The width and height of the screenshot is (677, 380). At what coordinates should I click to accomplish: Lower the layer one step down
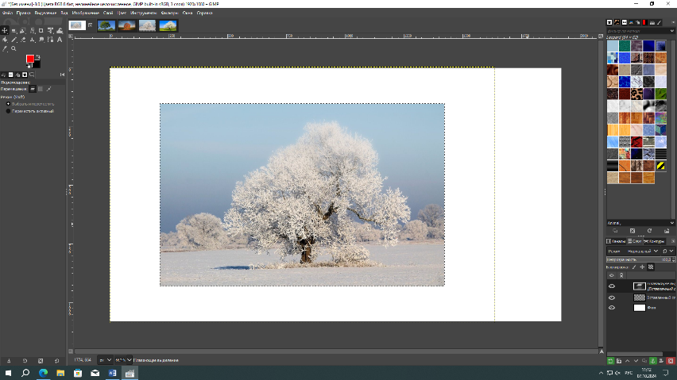click(636, 361)
